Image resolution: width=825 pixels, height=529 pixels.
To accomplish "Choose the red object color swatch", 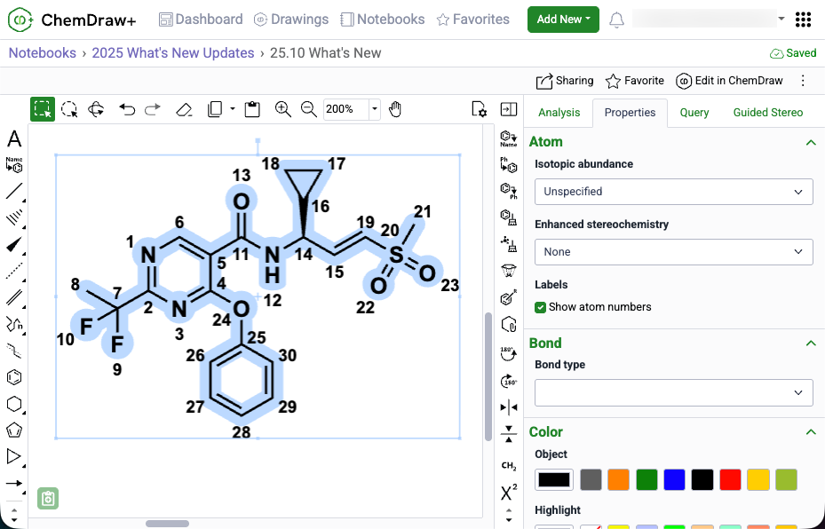I will (730, 480).
